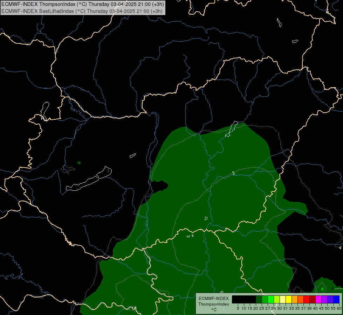Image resolution: width=343 pixels, height=315 pixels.
Task: Select the blue 55–60 legend swatch
Action: (336, 299)
